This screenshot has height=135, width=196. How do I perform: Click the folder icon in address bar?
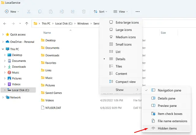[x=36, y=24]
